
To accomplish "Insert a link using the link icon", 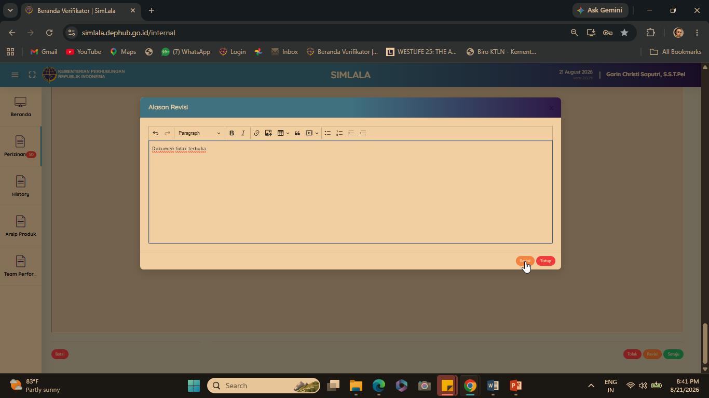I will click(256, 133).
